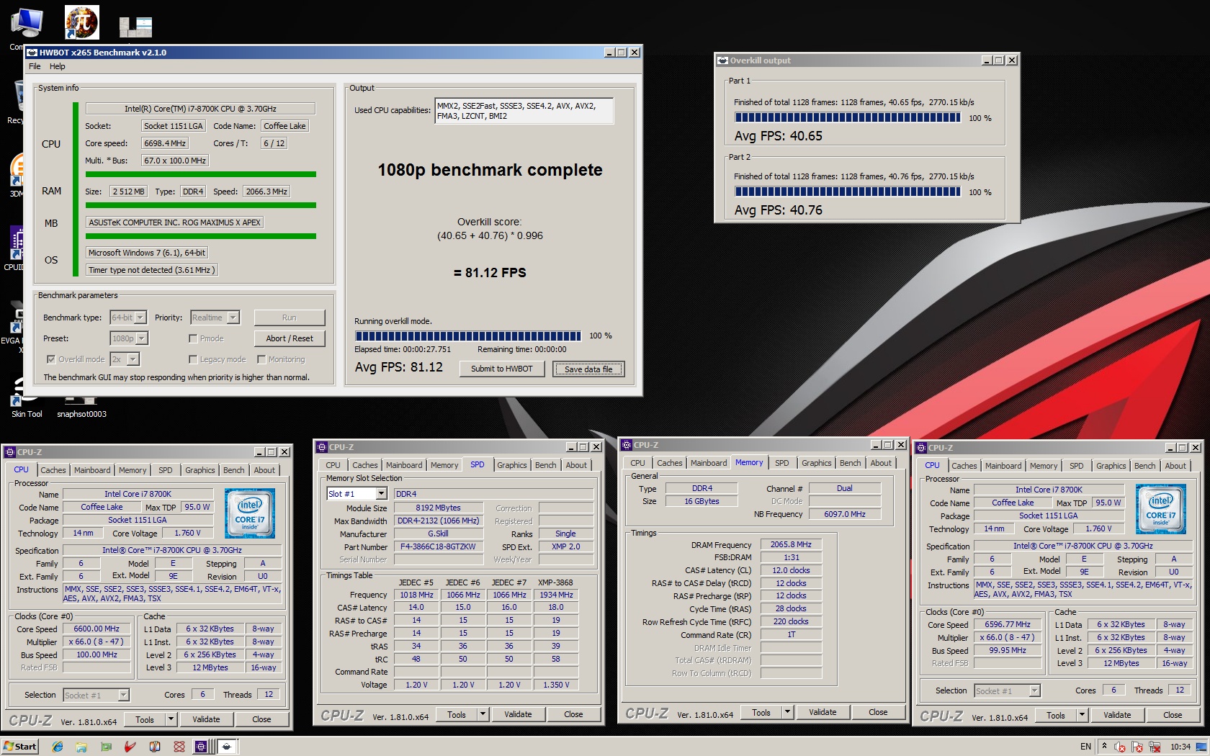This screenshot has height=756, width=1210.
Task: Toggle the Legacy mode checkbox
Action: click(x=193, y=359)
